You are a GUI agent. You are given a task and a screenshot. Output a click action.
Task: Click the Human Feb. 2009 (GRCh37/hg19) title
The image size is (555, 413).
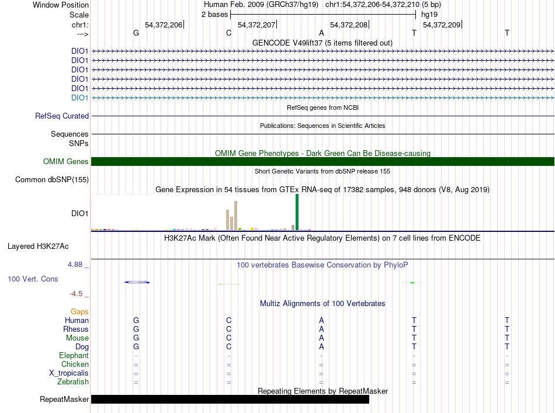261,5
